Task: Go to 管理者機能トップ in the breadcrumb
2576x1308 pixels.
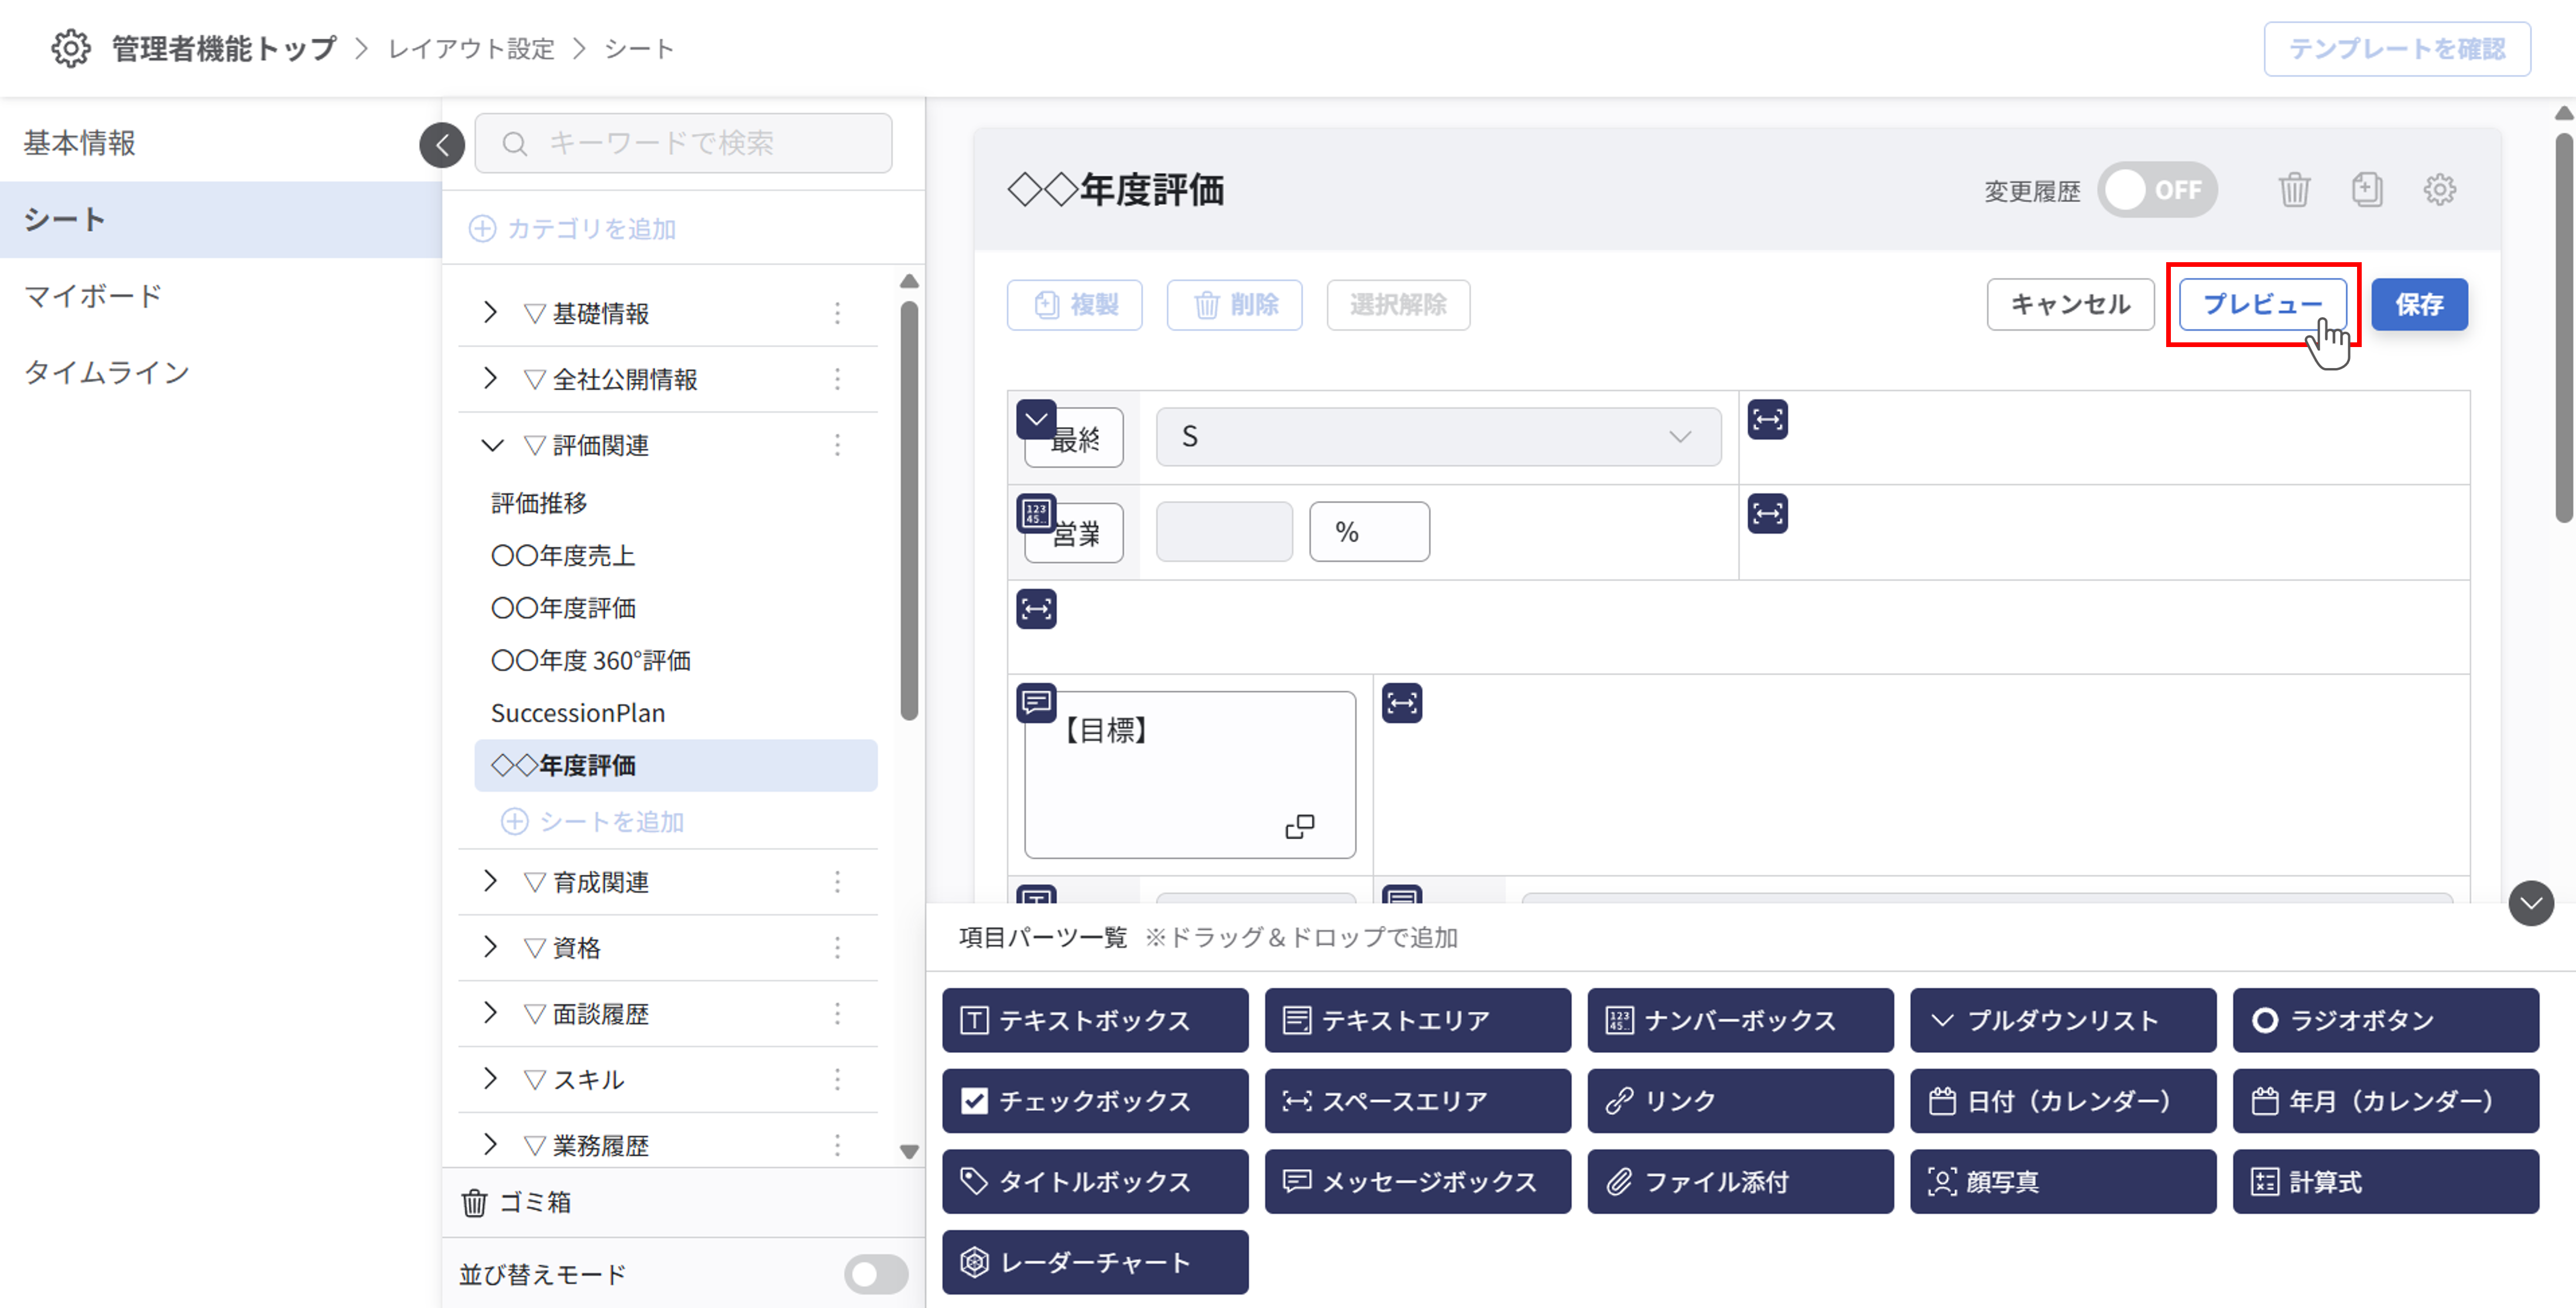Action: 224,48
